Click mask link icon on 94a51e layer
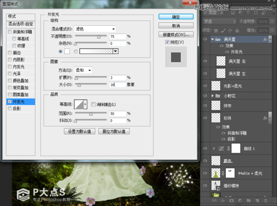Image resolution: width=277 pixels, height=206 pixels. click(223, 173)
